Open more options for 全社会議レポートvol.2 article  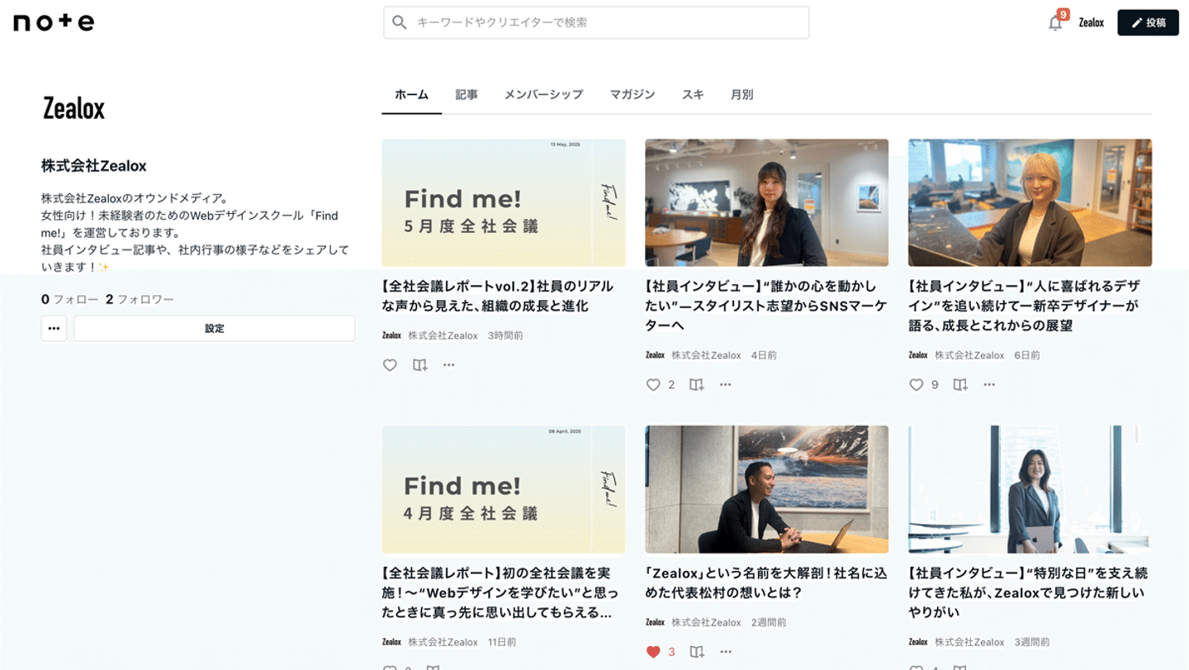[x=448, y=364]
